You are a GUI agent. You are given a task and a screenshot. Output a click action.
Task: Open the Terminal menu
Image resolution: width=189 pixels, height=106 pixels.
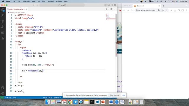[50, 1]
